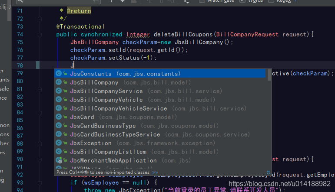Screen dimensions: 335x192
Task: Click the public keyword on line 74
Action: [66, 35]
